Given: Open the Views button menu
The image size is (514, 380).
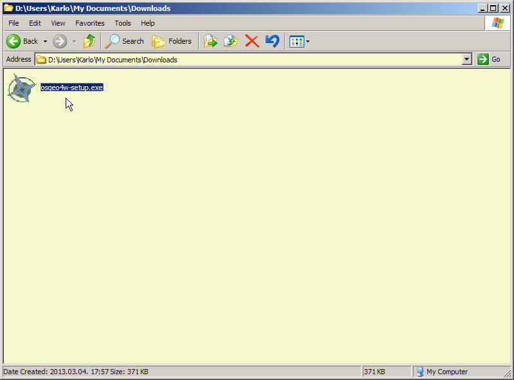Looking at the screenshot, I should pyautogui.click(x=299, y=42).
